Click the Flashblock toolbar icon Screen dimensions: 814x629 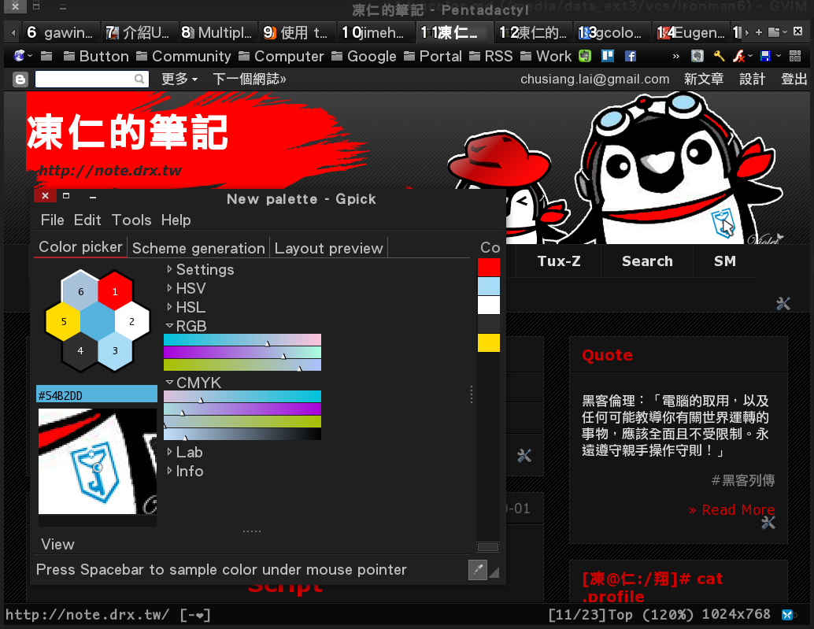[x=738, y=56]
